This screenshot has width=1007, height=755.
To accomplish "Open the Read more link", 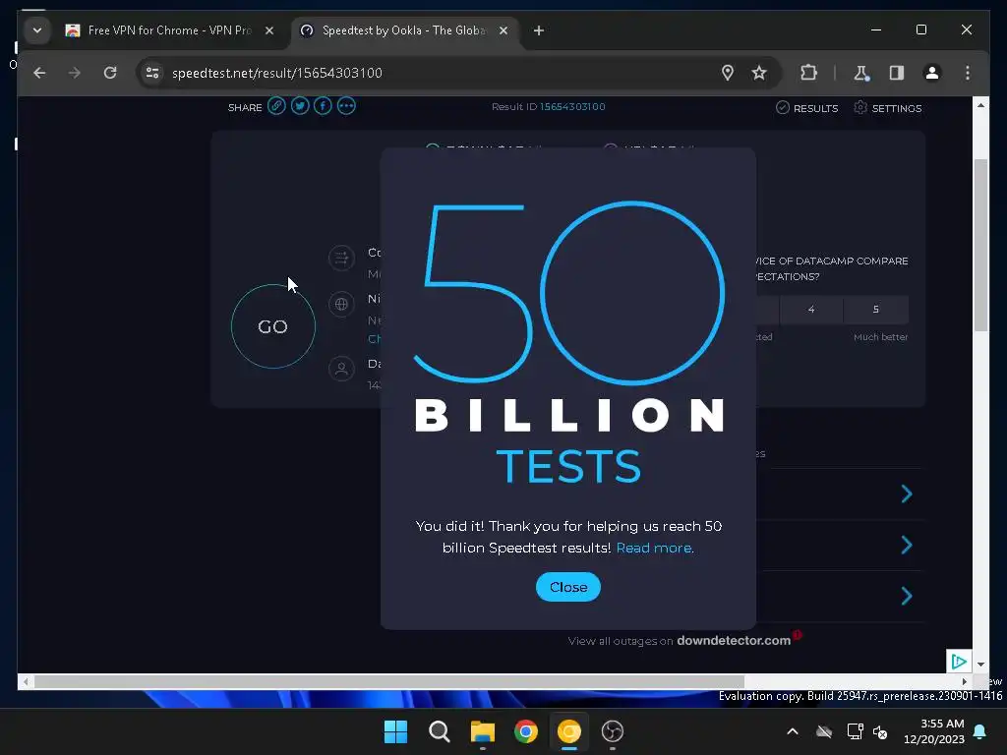I will [x=654, y=548].
